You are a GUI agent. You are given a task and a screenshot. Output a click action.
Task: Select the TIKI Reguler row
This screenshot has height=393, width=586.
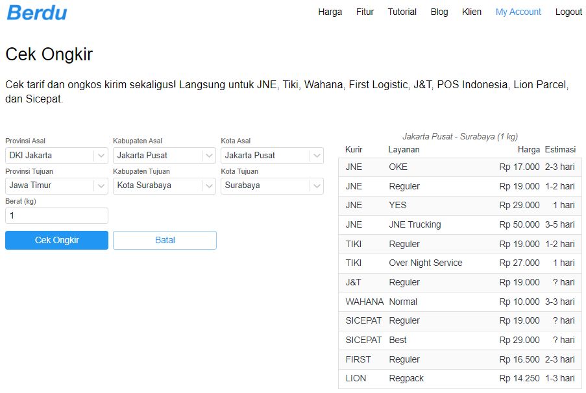[460, 244]
